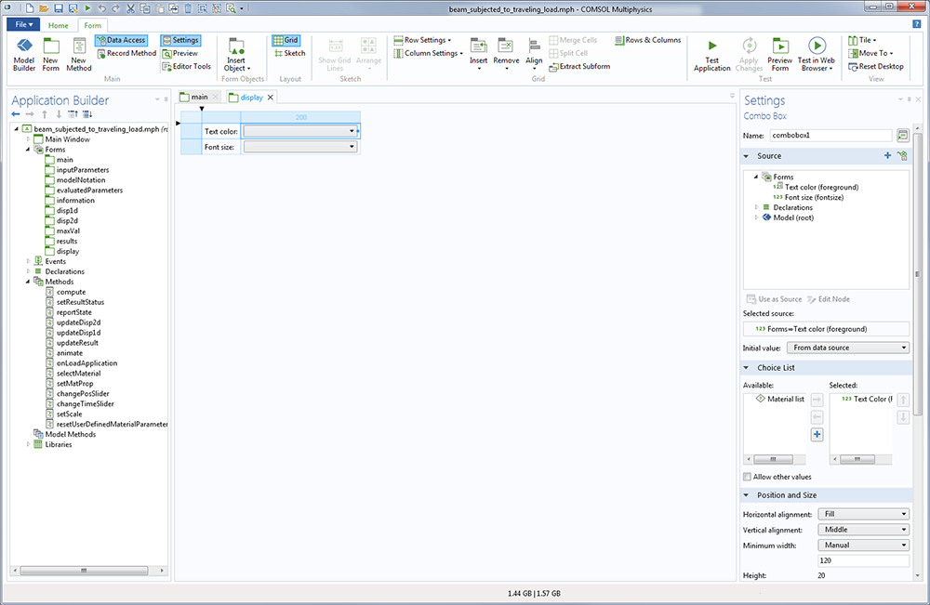Image resolution: width=930 pixels, height=605 pixels.
Task: Create a New Method
Action: coord(79,53)
